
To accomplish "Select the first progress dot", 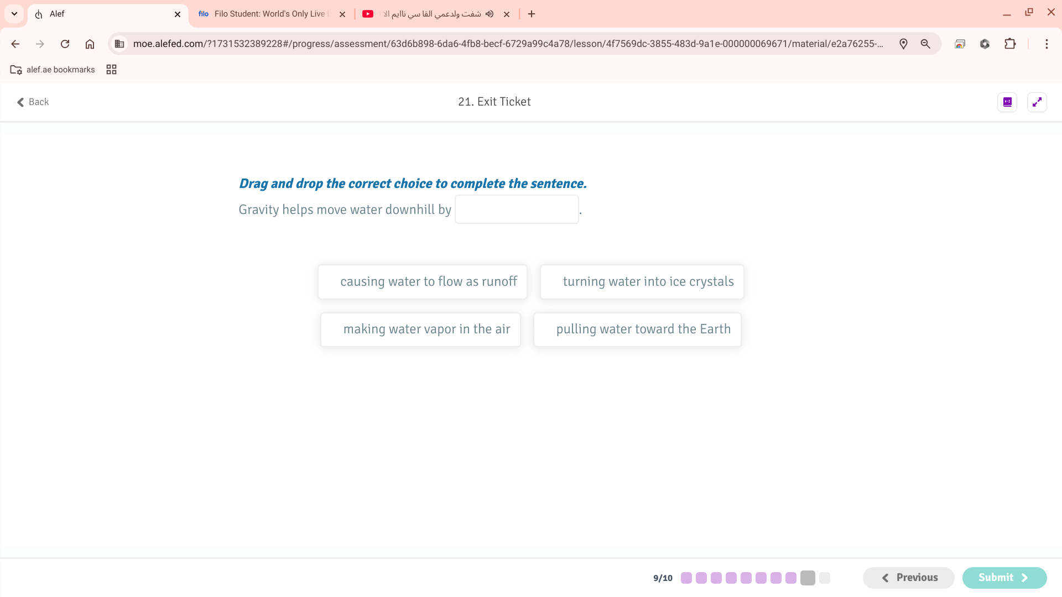I will pyautogui.click(x=686, y=578).
